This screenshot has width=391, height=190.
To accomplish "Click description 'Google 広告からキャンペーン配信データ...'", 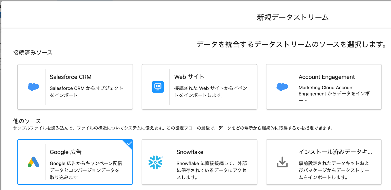I will click(86, 170).
